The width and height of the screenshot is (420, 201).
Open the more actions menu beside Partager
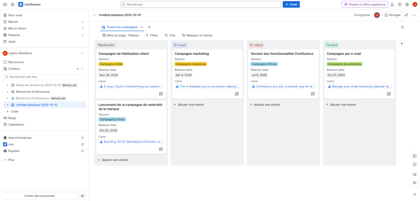tap(414, 15)
